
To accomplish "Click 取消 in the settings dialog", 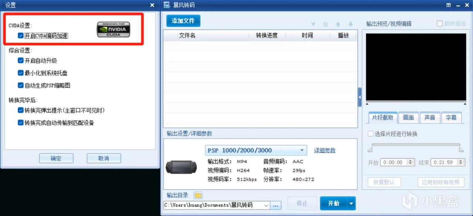I will point(104,158).
